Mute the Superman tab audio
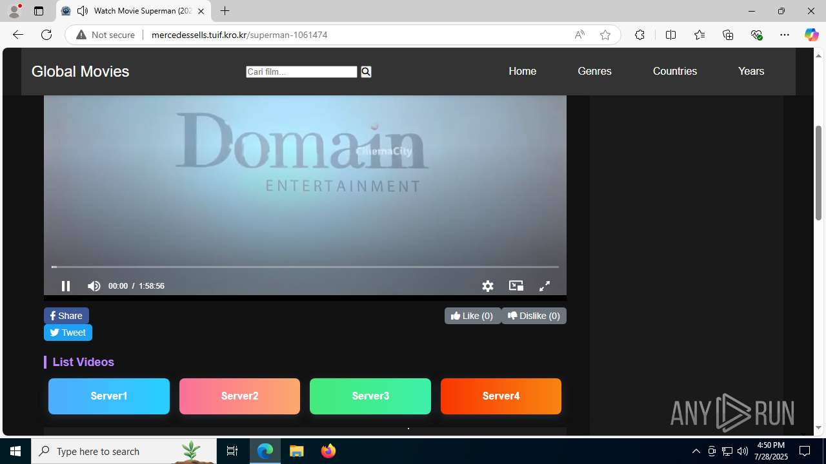Image resolution: width=826 pixels, height=464 pixels. pos(83,11)
